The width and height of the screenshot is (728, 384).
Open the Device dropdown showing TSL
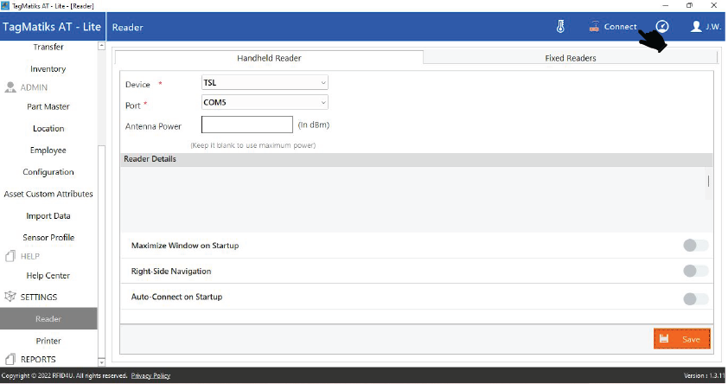pos(265,83)
